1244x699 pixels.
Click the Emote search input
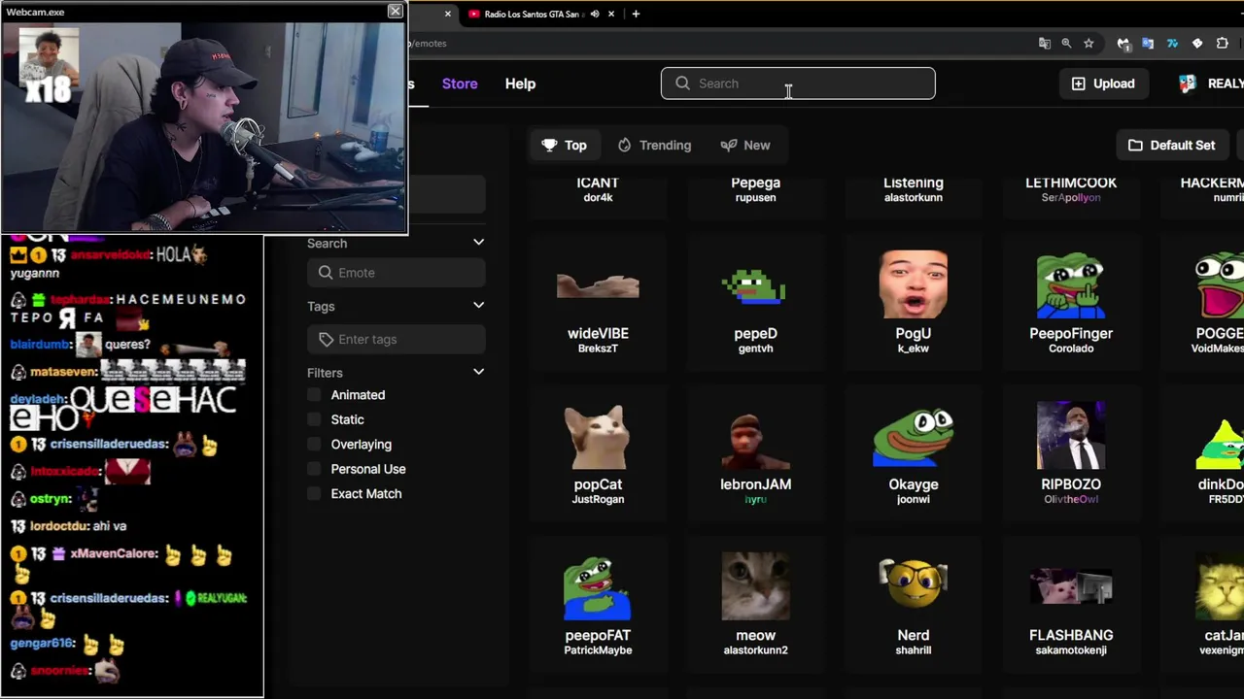tap(396, 273)
